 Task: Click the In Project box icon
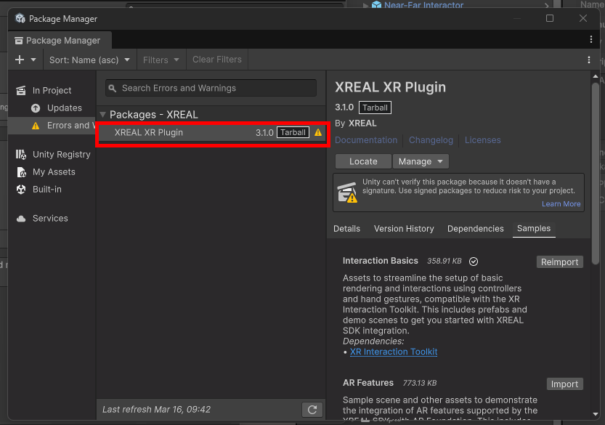[x=21, y=90]
